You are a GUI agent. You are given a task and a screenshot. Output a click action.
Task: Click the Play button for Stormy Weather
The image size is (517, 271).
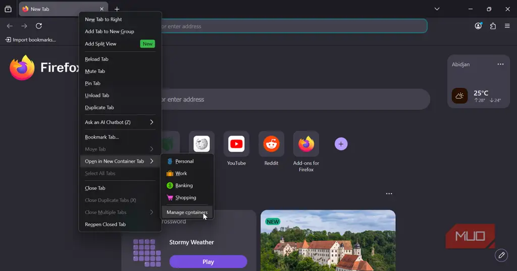click(x=208, y=262)
